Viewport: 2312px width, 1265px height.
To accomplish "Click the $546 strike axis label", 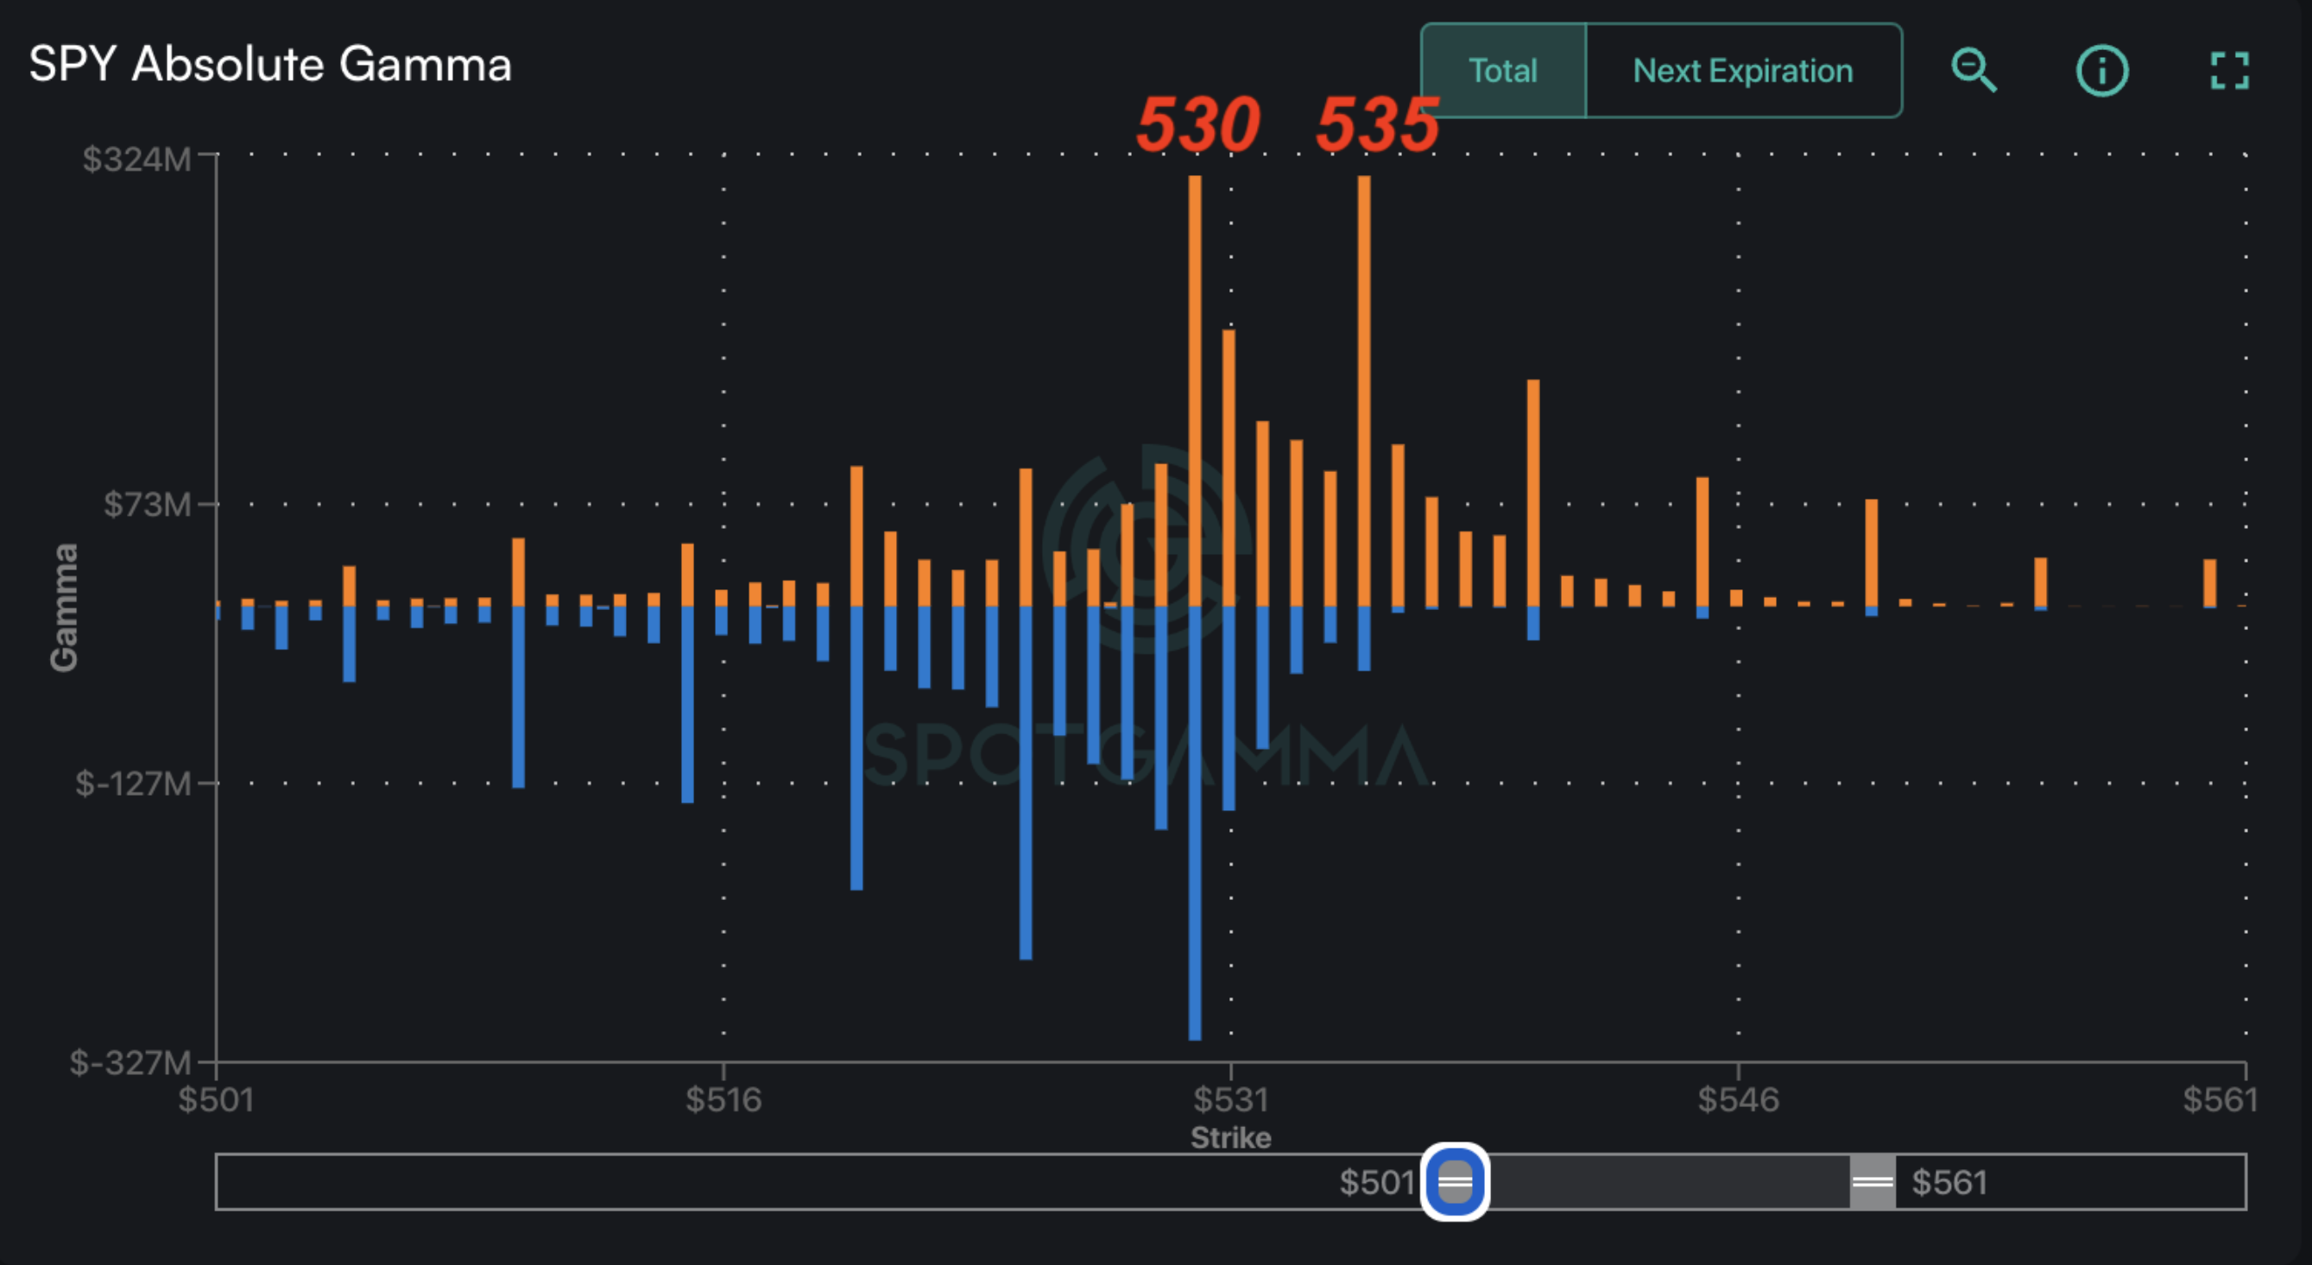I will (1738, 1100).
